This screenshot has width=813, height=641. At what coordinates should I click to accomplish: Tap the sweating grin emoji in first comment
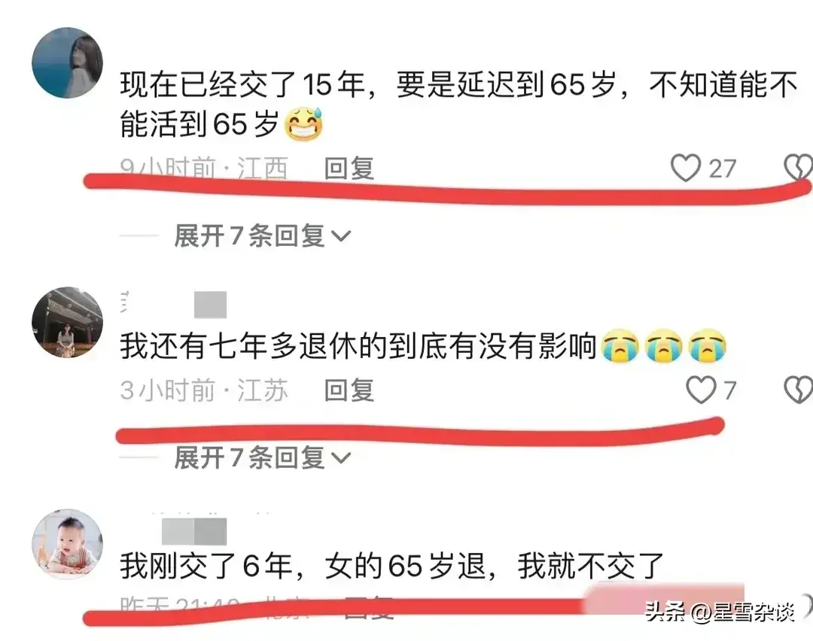click(304, 124)
